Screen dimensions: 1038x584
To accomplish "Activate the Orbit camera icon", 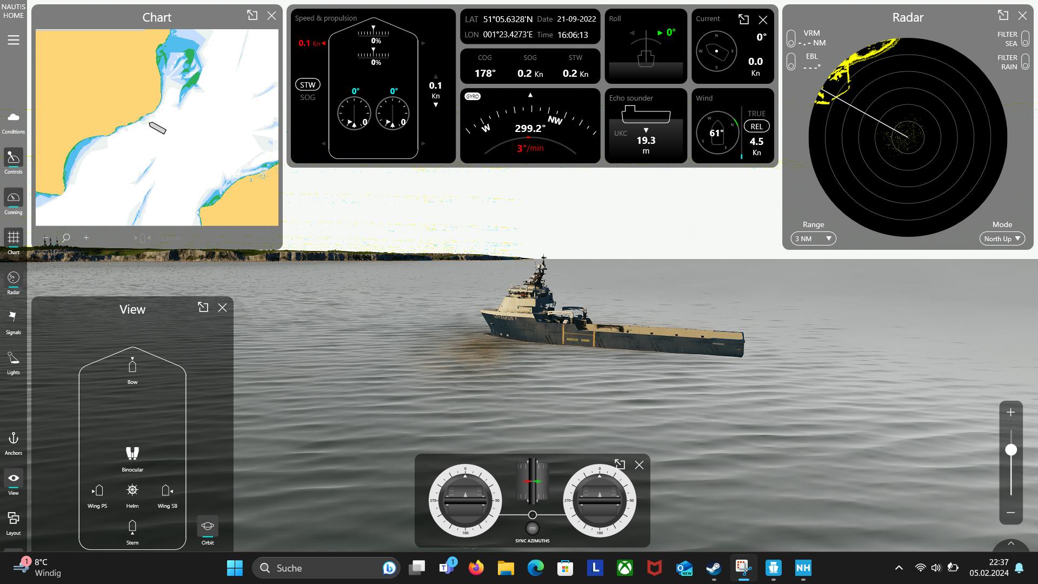I will click(208, 526).
